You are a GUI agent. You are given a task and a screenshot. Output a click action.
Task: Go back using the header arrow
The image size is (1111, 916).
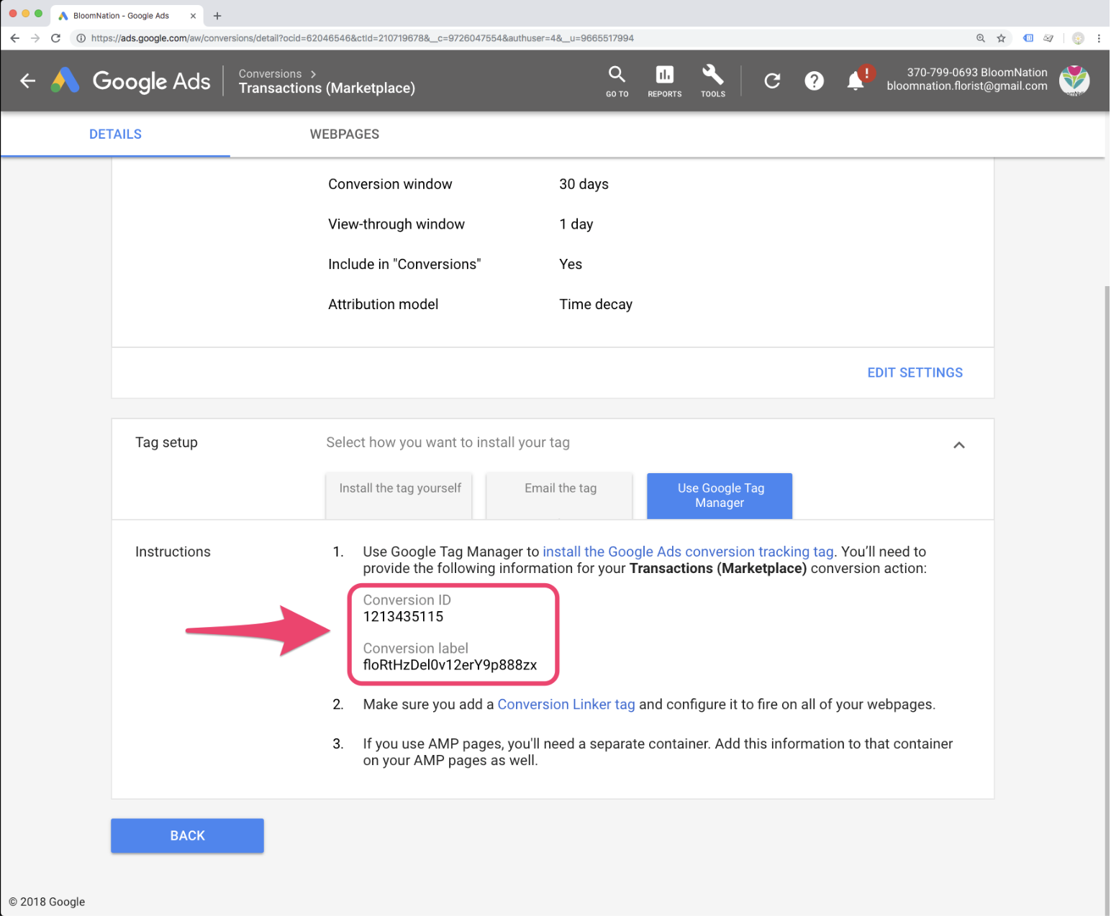pos(28,81)
